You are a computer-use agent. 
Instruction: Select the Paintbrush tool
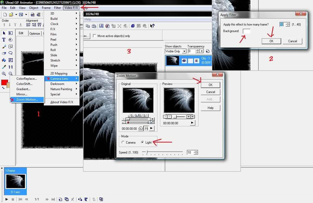[4, 47]
